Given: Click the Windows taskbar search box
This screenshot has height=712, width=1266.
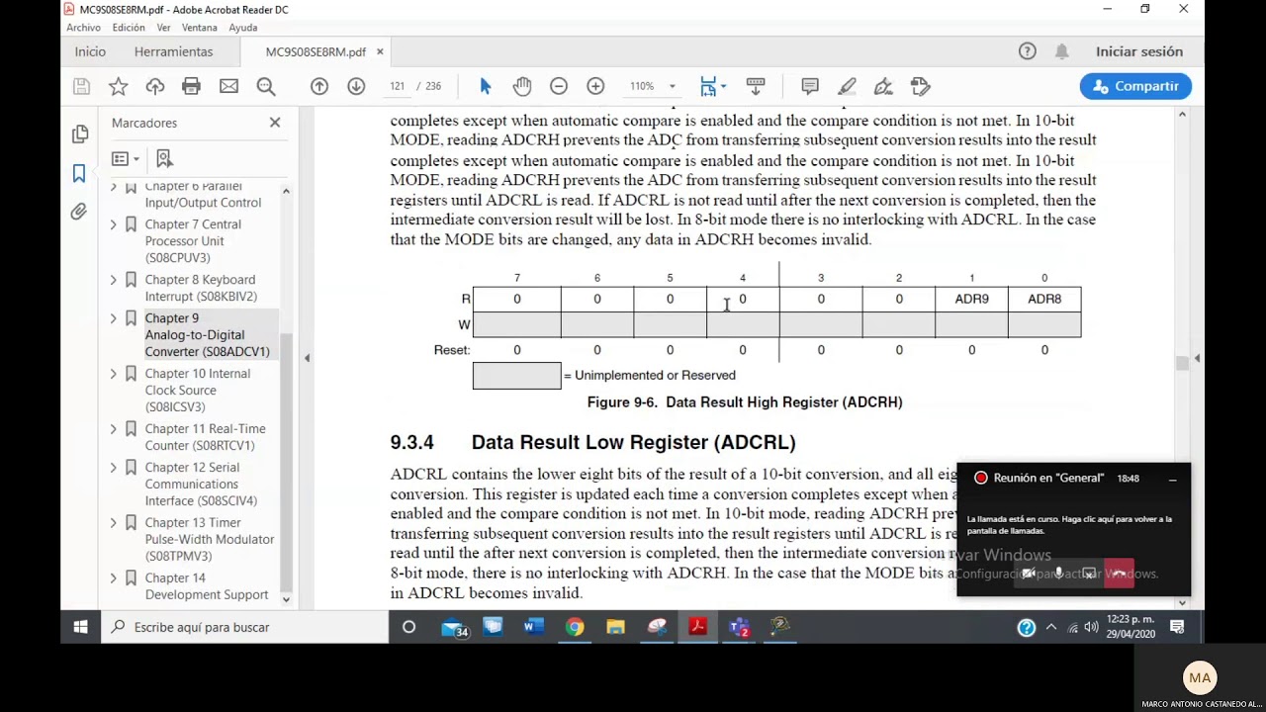Looking at the screenshot, I should tap(244, 627).
